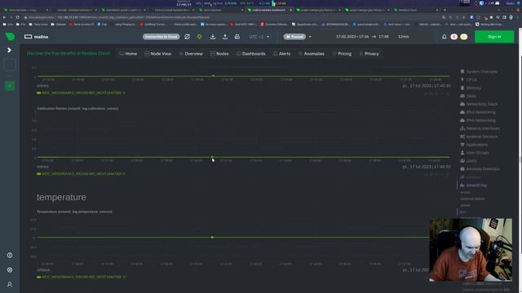Jump to systemd Services section
522x293 pixels.
tap(479, 137)
